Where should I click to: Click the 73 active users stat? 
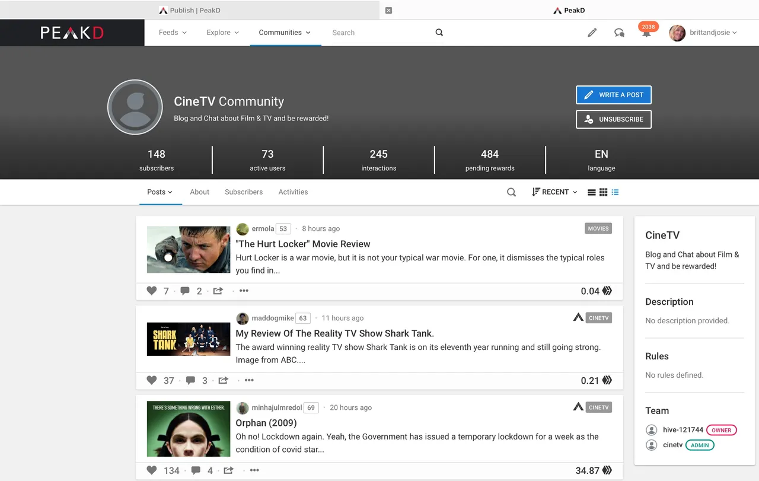267,160
